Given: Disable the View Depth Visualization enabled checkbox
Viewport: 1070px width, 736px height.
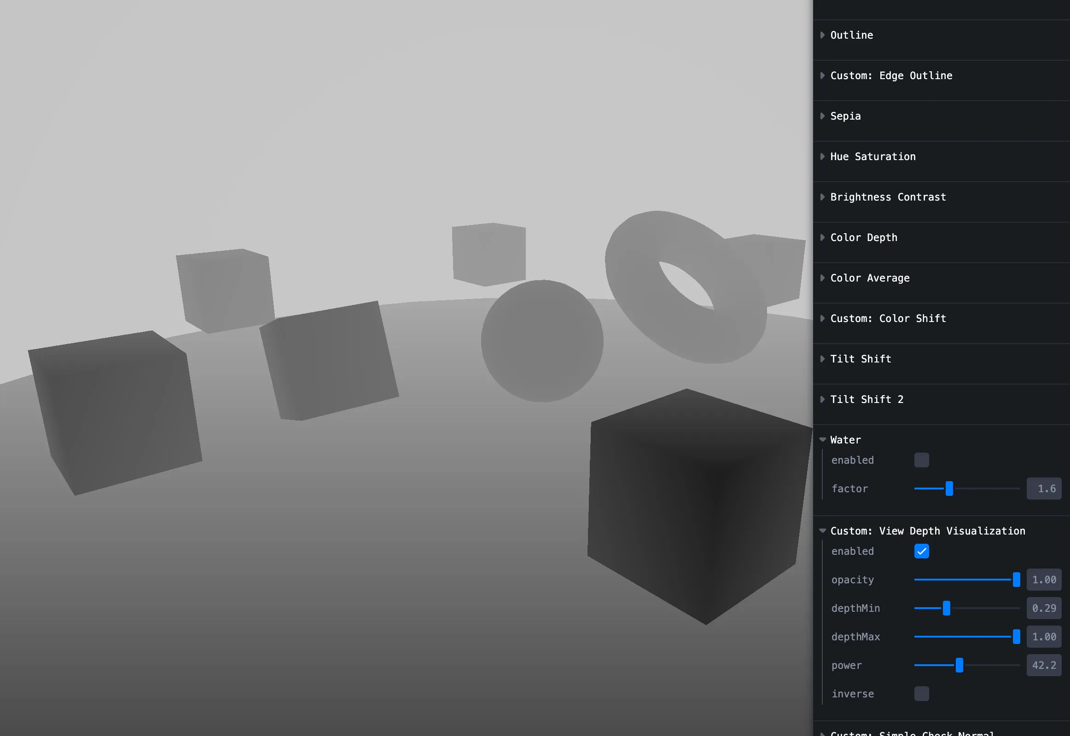Looking at the screenshot, I should 922,551.
